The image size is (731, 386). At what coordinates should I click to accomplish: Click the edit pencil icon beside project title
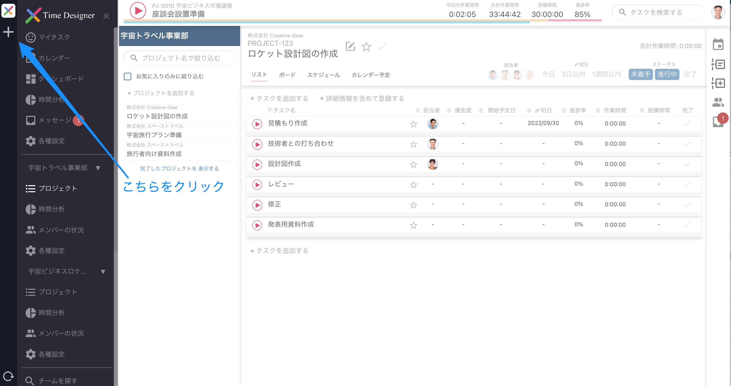point(350,46)
